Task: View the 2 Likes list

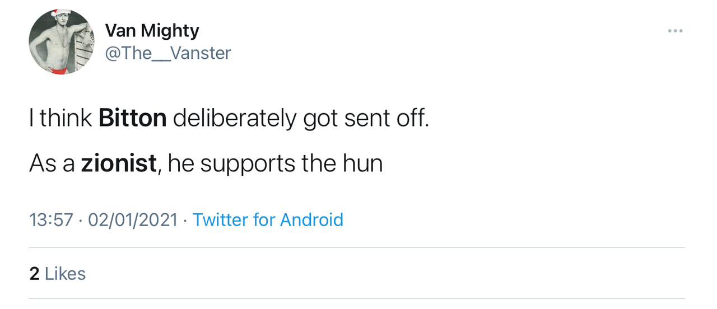Action: click(x=58, y=273)
